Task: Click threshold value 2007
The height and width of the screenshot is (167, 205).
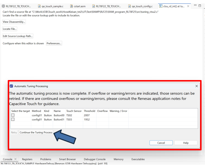Action: pyautogui.click(x=87, y=115)
